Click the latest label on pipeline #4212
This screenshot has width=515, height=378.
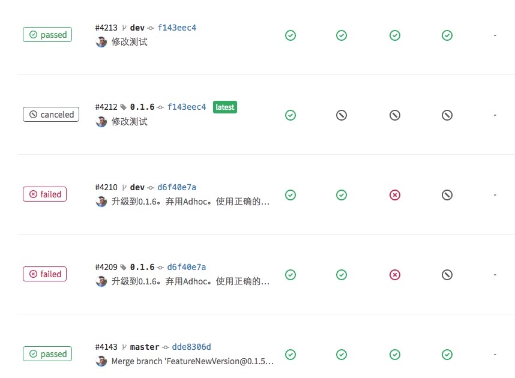(x=224, y=107)
